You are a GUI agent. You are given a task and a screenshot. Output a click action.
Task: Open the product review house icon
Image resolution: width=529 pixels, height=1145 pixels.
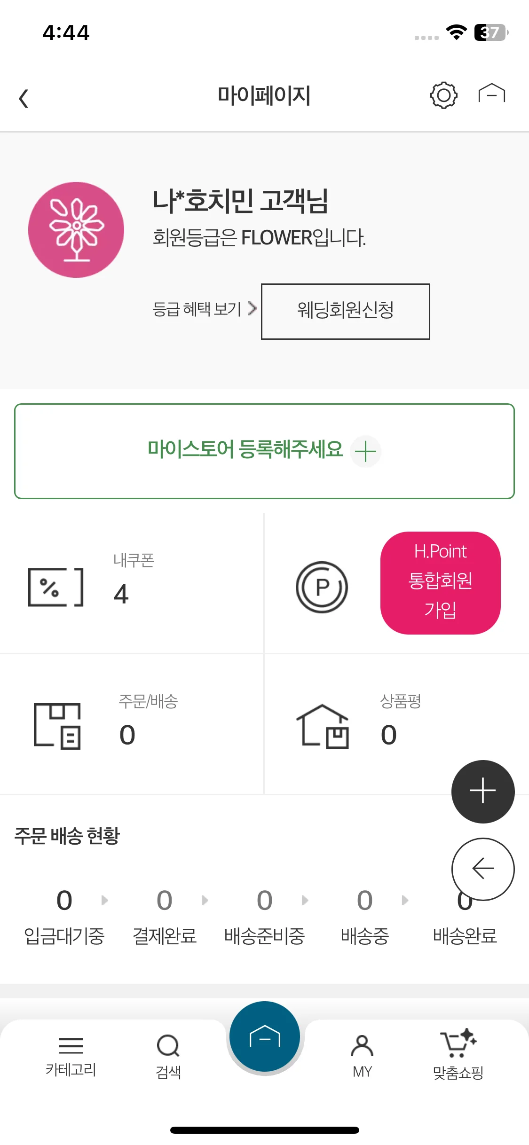[323, 726]
